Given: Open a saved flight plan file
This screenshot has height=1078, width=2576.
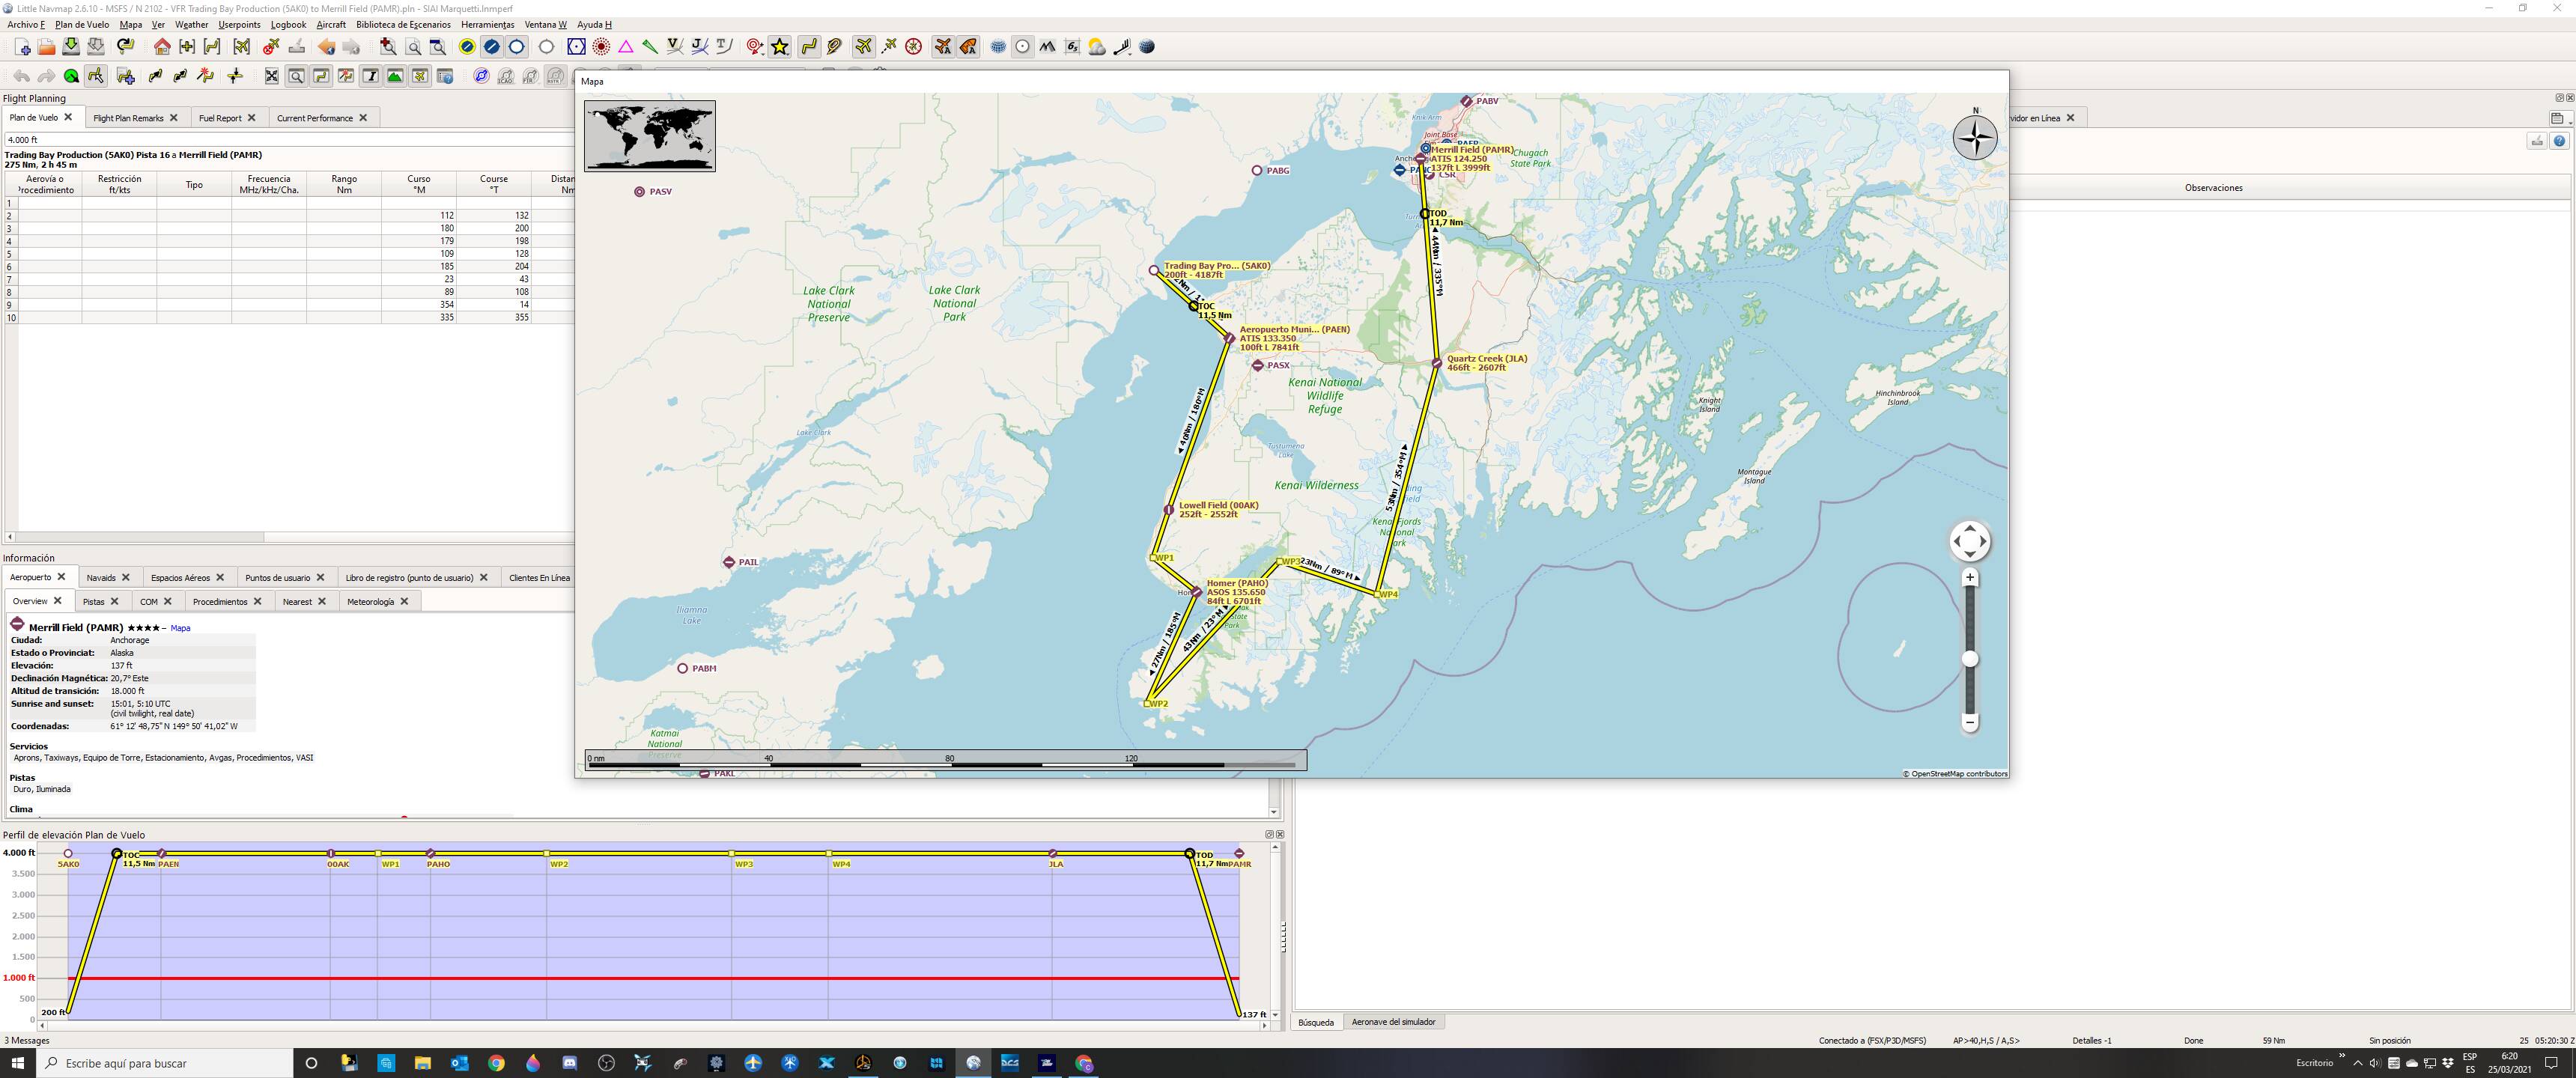Looking at the screenshot, I should coord(46,47).
